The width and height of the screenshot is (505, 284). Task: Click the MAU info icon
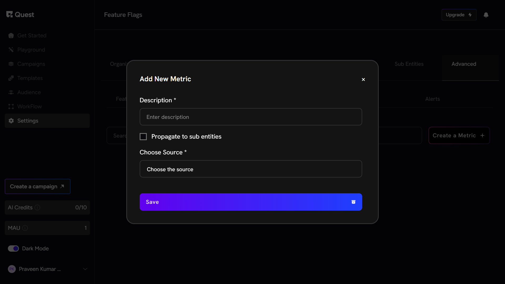point(25,228)
